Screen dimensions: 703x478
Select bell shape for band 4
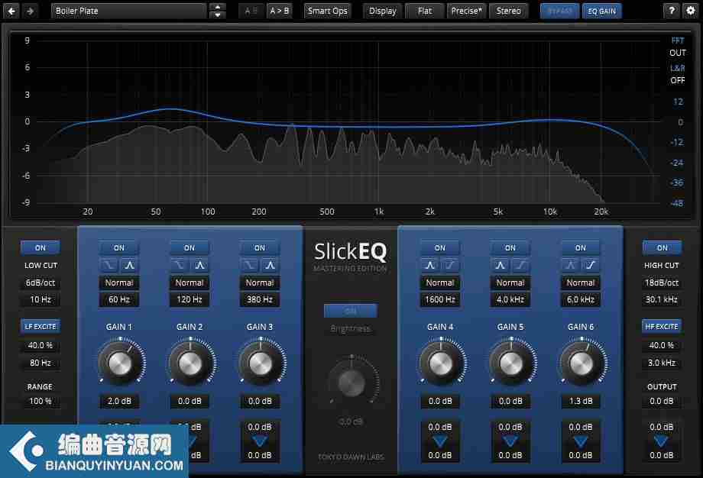(430, 265)
